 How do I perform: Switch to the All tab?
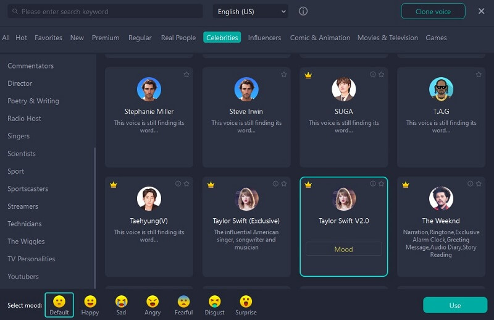coord(6,38)
